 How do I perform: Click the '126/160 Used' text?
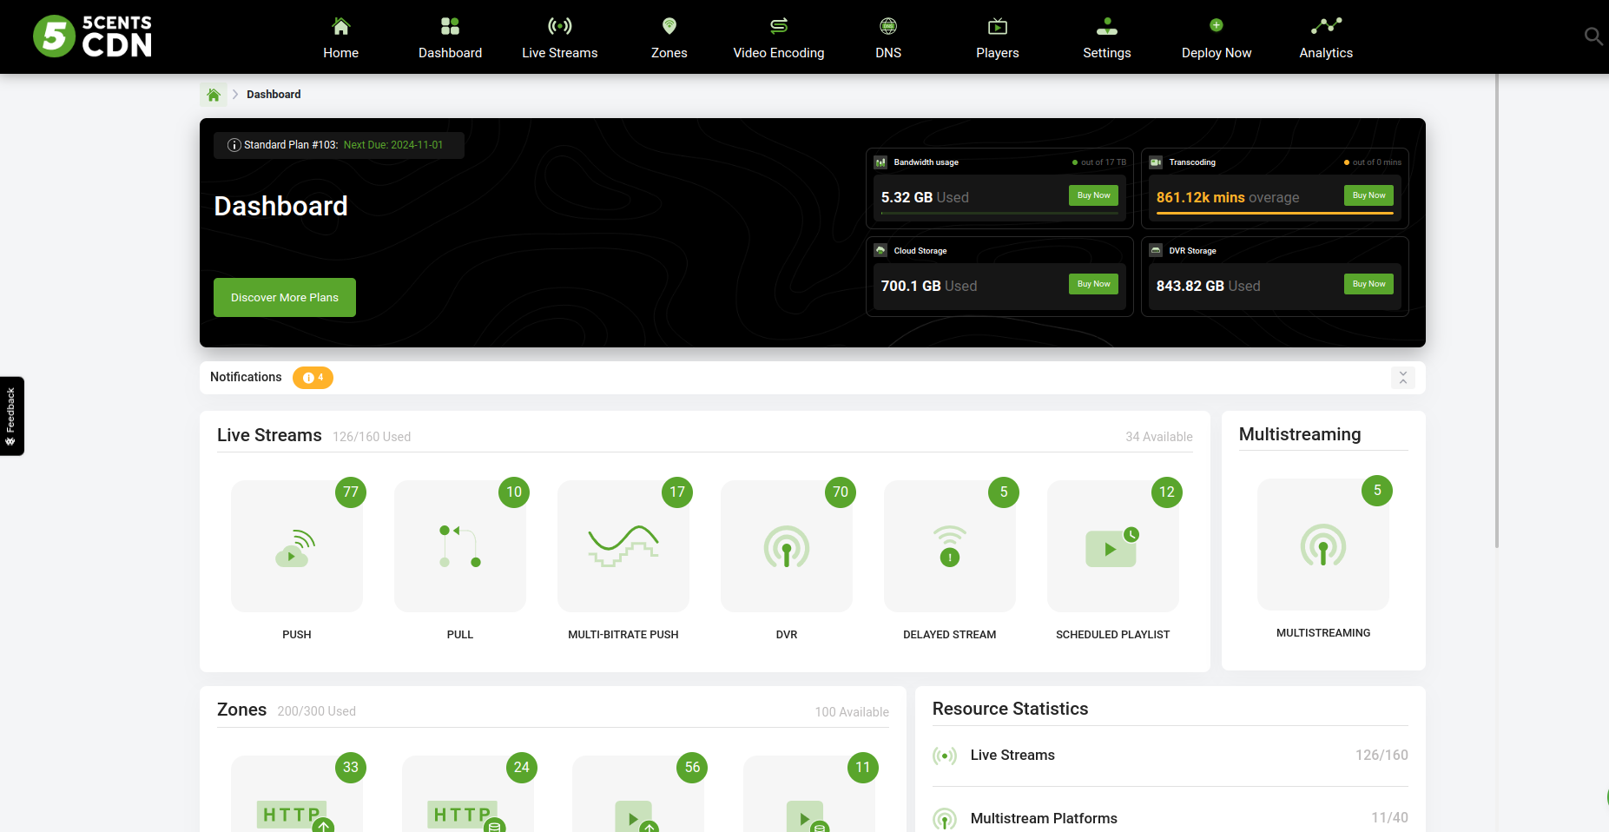coord(372,437)
